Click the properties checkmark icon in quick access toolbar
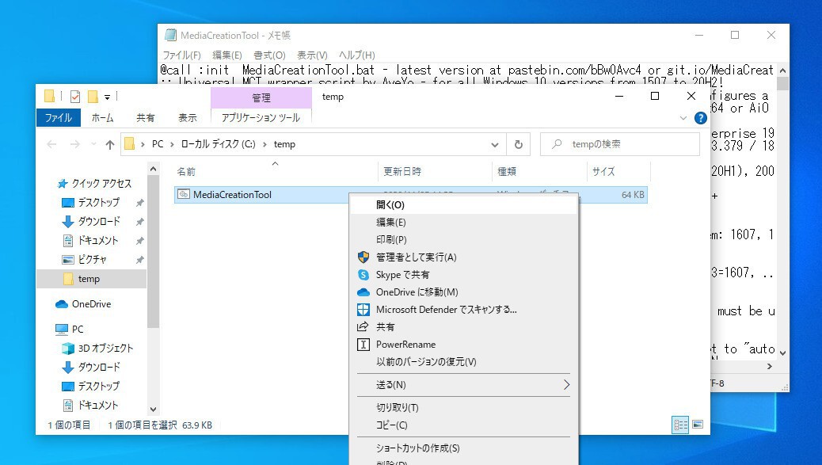822x465 pixels. (x=75, y=97)
